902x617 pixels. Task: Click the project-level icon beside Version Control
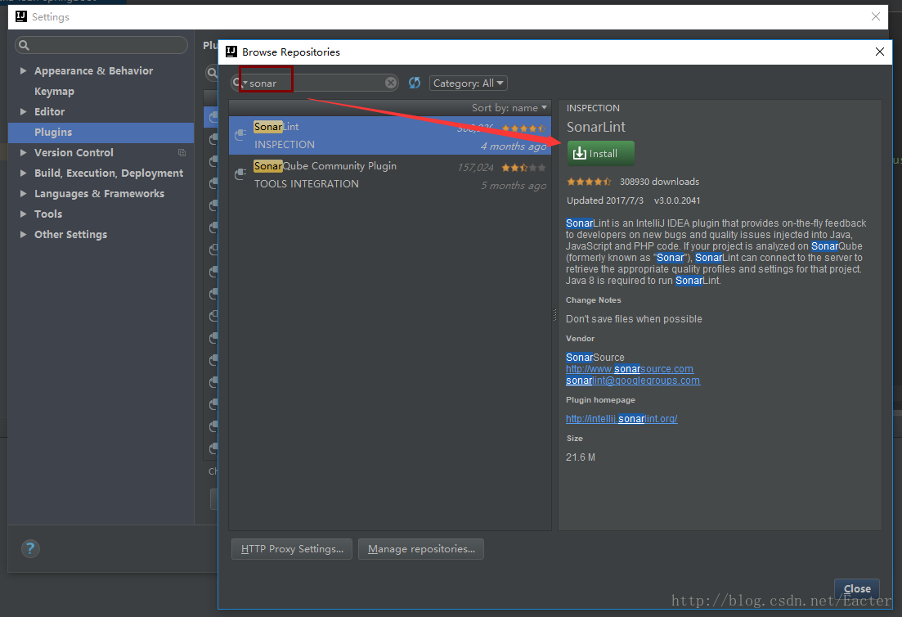(x=182, y=152)
